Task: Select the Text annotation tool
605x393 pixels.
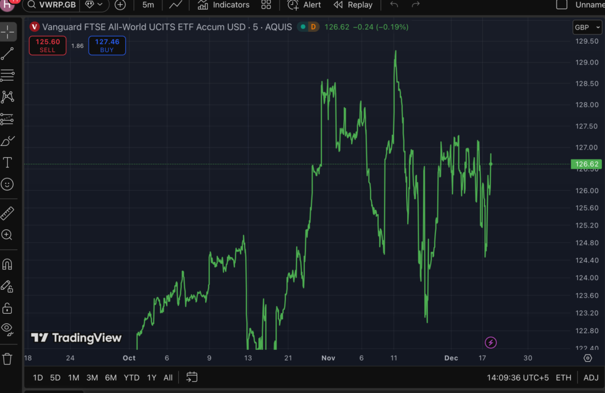Action: 8,163
